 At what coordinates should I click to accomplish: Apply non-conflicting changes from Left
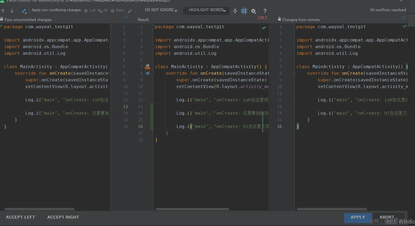90,10
